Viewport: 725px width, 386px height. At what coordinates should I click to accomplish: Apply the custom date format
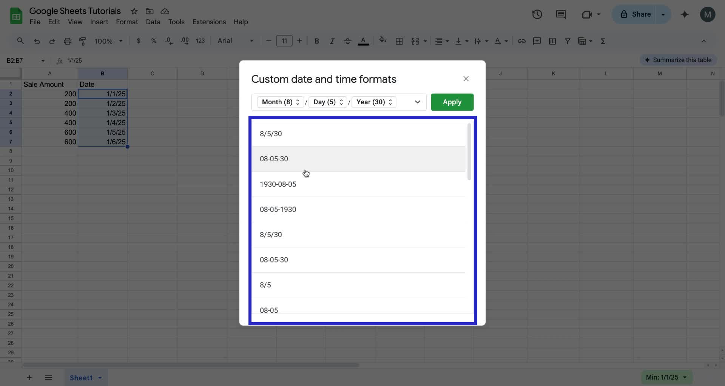click(x=452, y=102)
